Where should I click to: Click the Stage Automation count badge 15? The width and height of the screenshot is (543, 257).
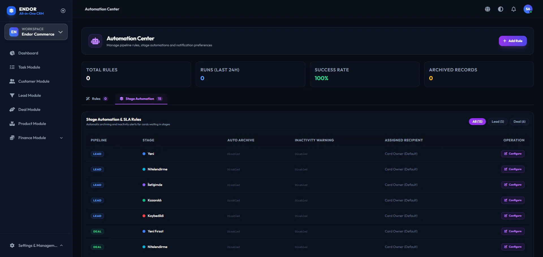tap(160, 99)
